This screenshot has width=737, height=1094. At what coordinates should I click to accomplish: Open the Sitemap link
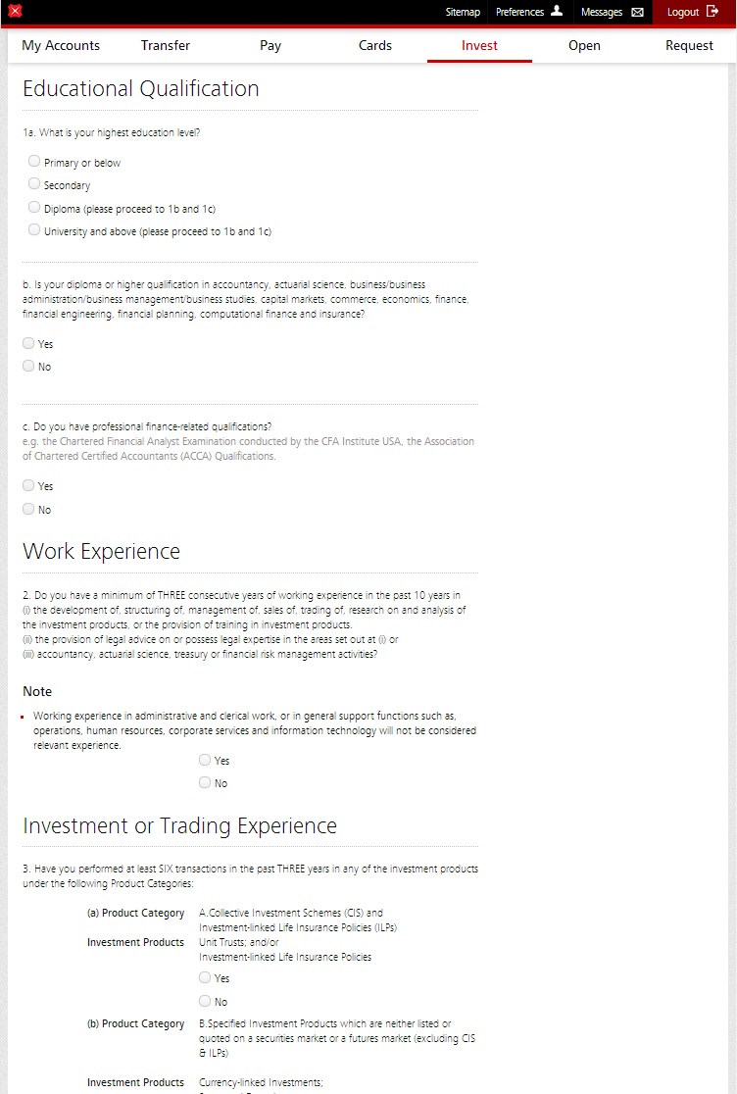[x=463, y=12]
